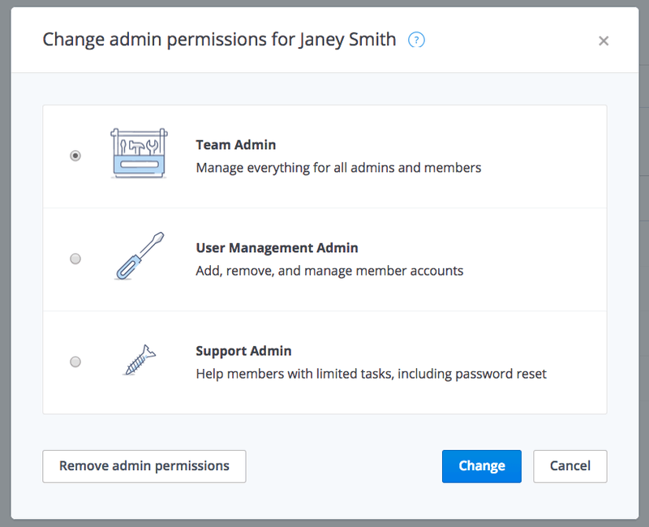Select the User Management Admin radio button
Image resolution: width=649 pixels, height=527 pixels.
pyautogui.click(x=75, y=259)
